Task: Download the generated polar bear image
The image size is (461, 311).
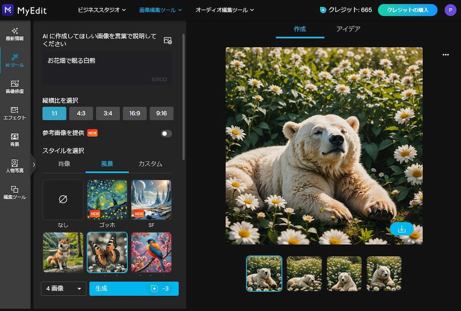Action: click(402, 229)
